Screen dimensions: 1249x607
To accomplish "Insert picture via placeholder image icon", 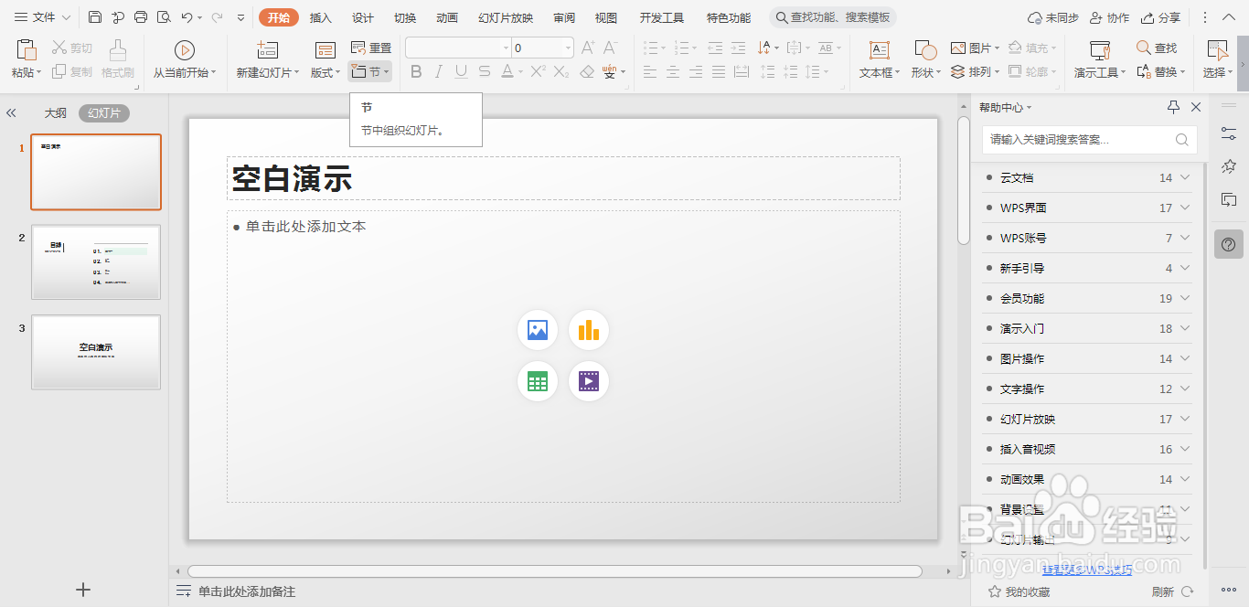I will [538, 330].
